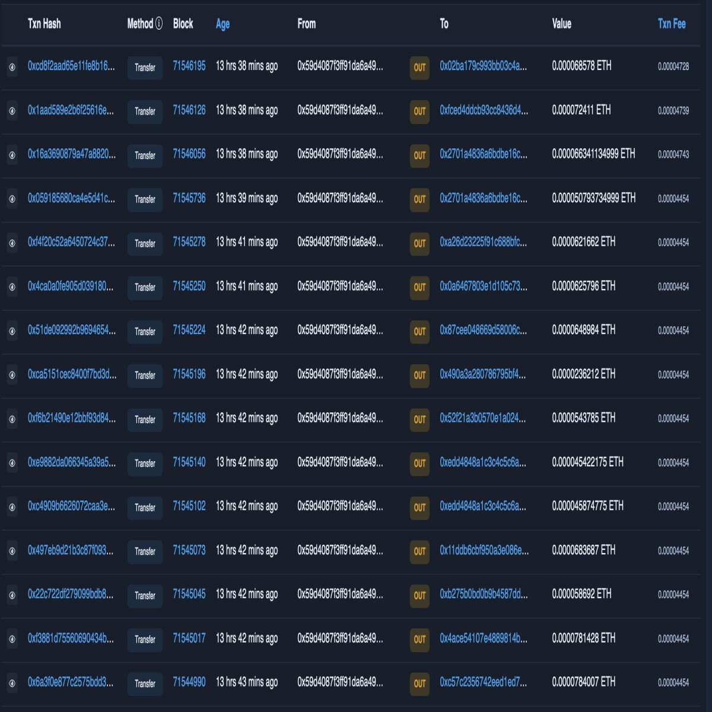Open transaction hash 0x059185680ca4e5d41c

(71, 198)
